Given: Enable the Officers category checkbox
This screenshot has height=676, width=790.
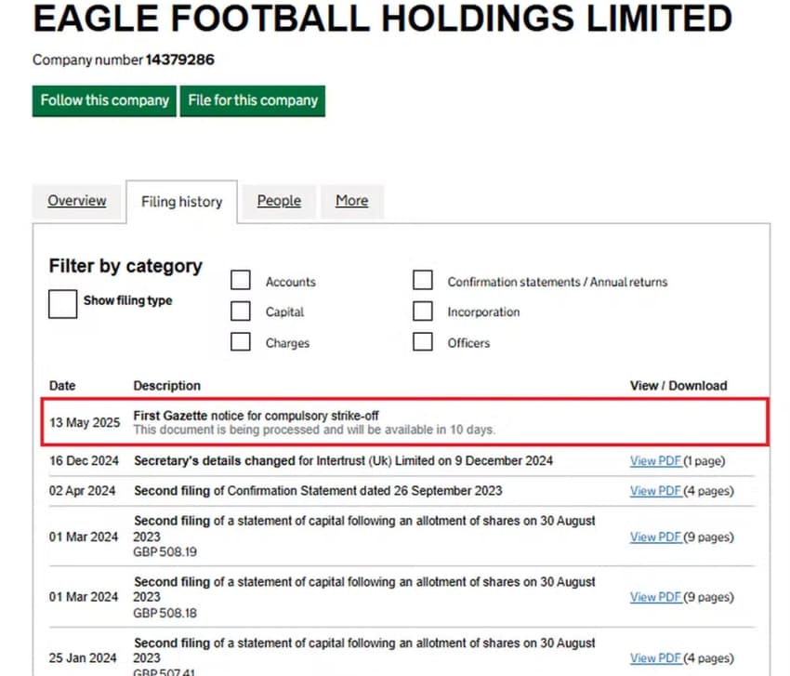Looking at the screenshot, I should [x=423, y=342].
